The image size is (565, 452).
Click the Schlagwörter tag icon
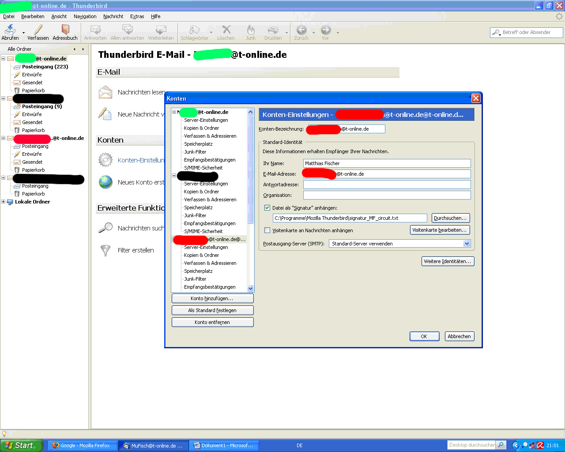tap(194, 30)
